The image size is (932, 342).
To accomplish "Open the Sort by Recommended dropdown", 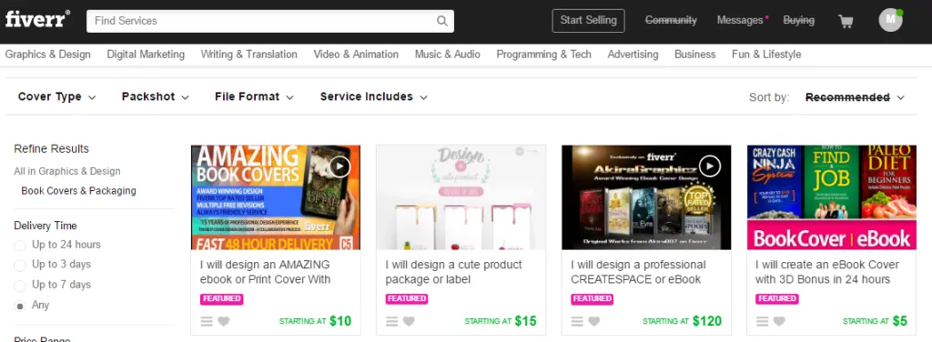I will tap(855, 97).
